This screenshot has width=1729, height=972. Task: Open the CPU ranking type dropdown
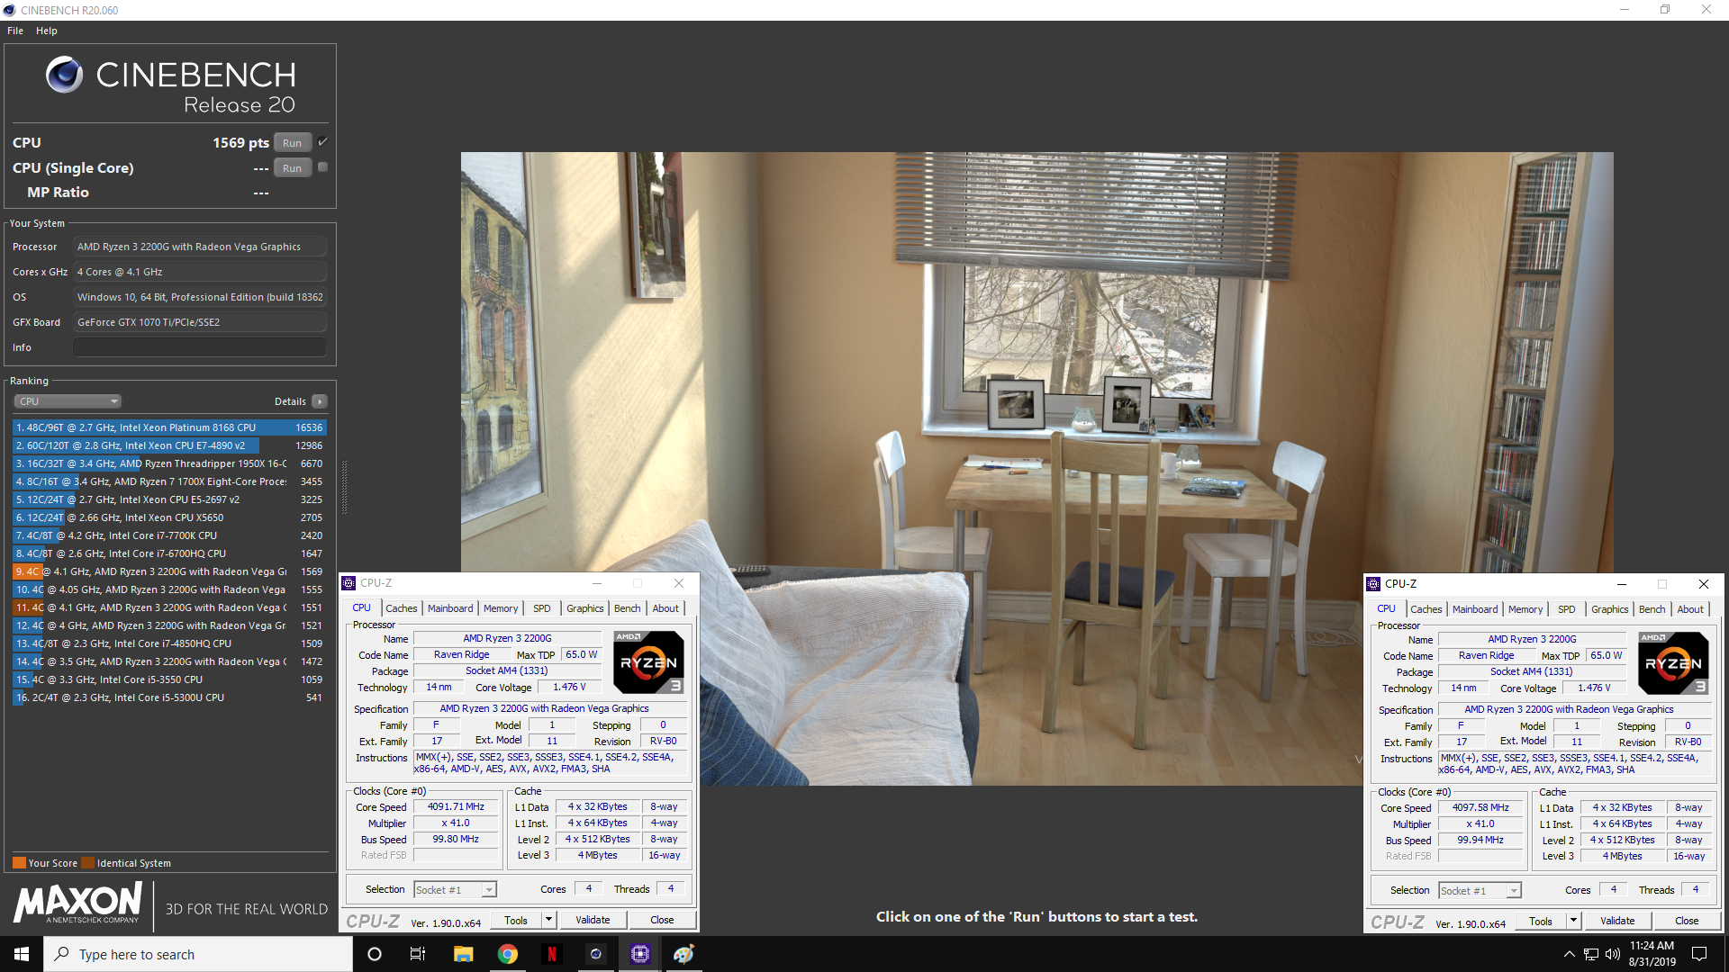(x=68, y=401)
